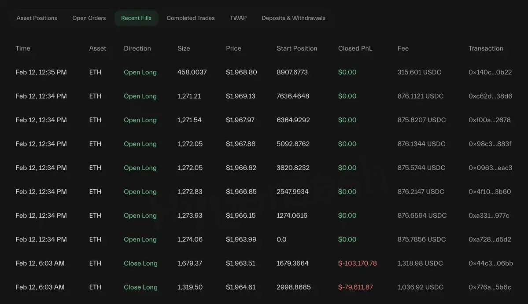Go to the Completed Trades tab
The height and width of the screenshot is (304, 528).
(x=191, y=18)
